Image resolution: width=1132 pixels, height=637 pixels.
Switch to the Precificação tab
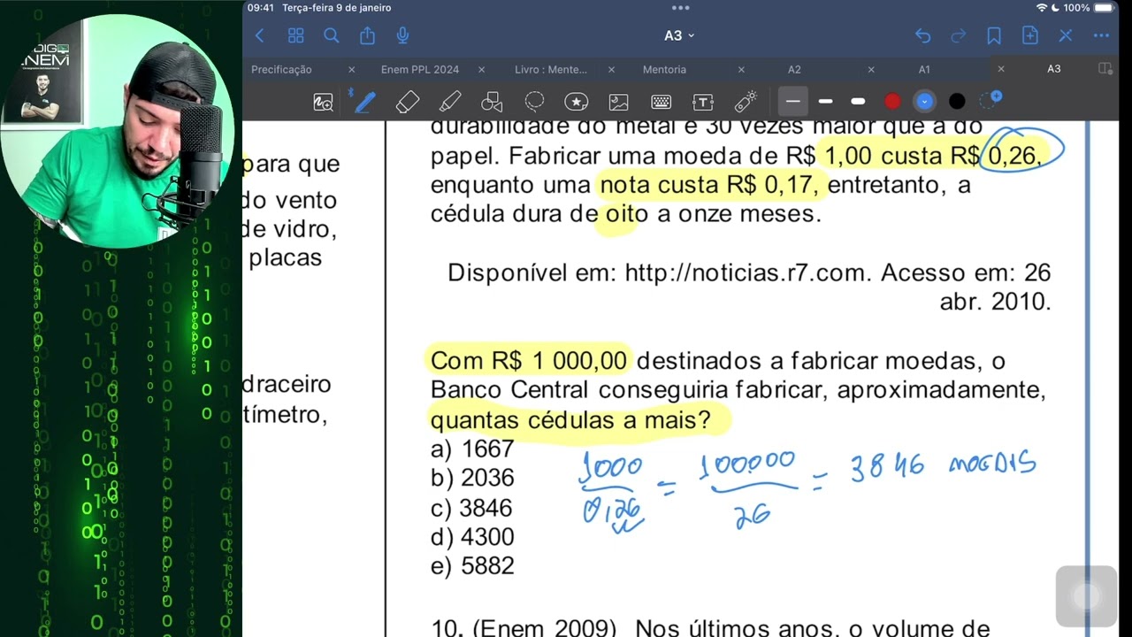(x=281, y=69)
